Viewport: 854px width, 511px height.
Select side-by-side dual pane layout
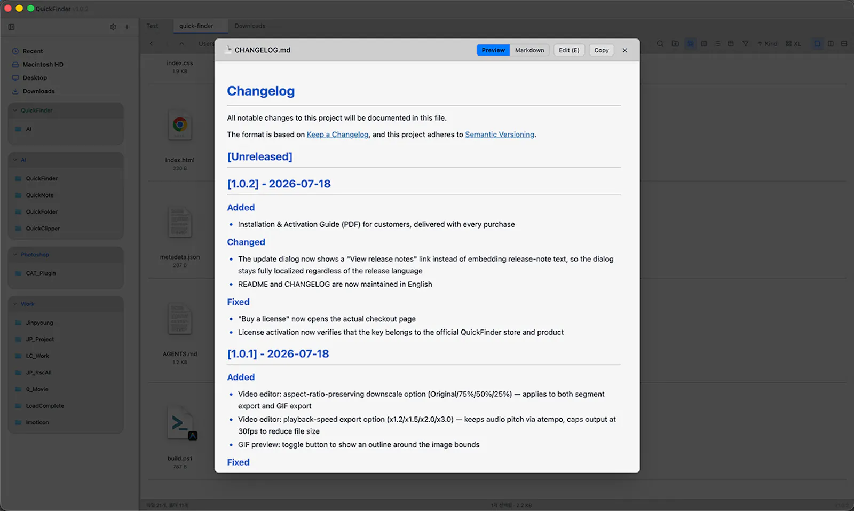coord(831,44)
